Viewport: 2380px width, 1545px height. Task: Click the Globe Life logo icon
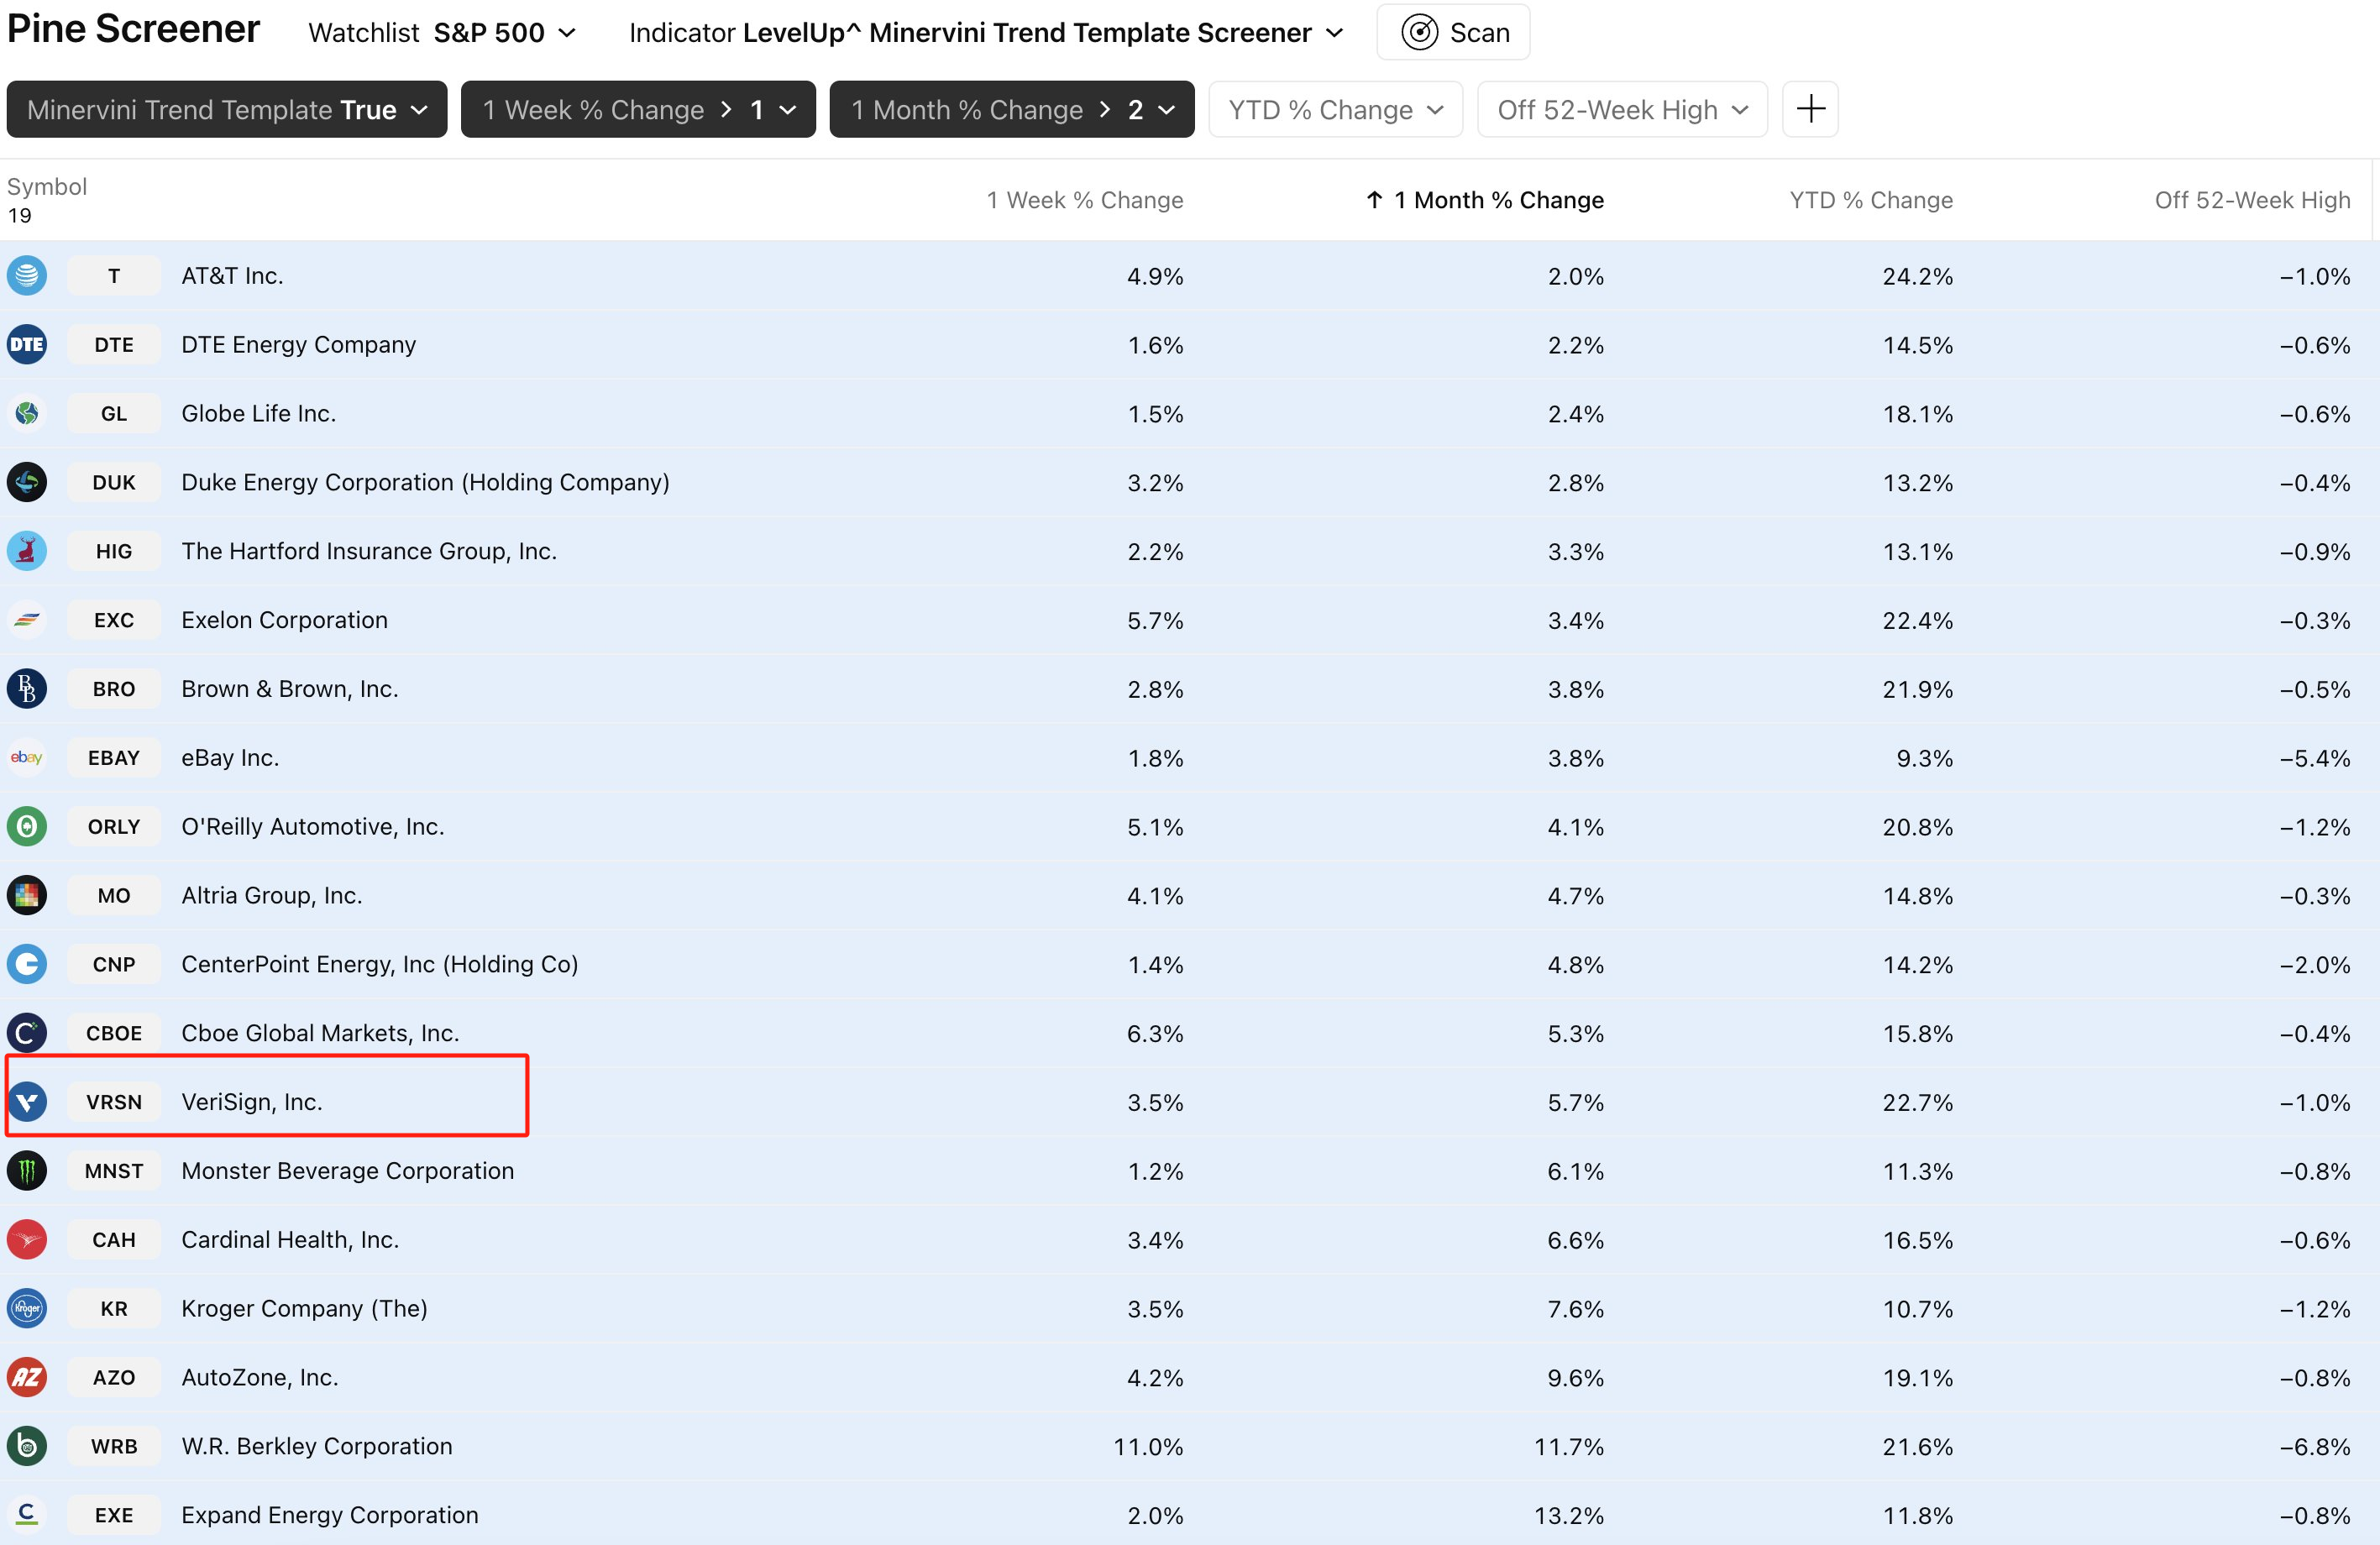[x=27, y=413]
